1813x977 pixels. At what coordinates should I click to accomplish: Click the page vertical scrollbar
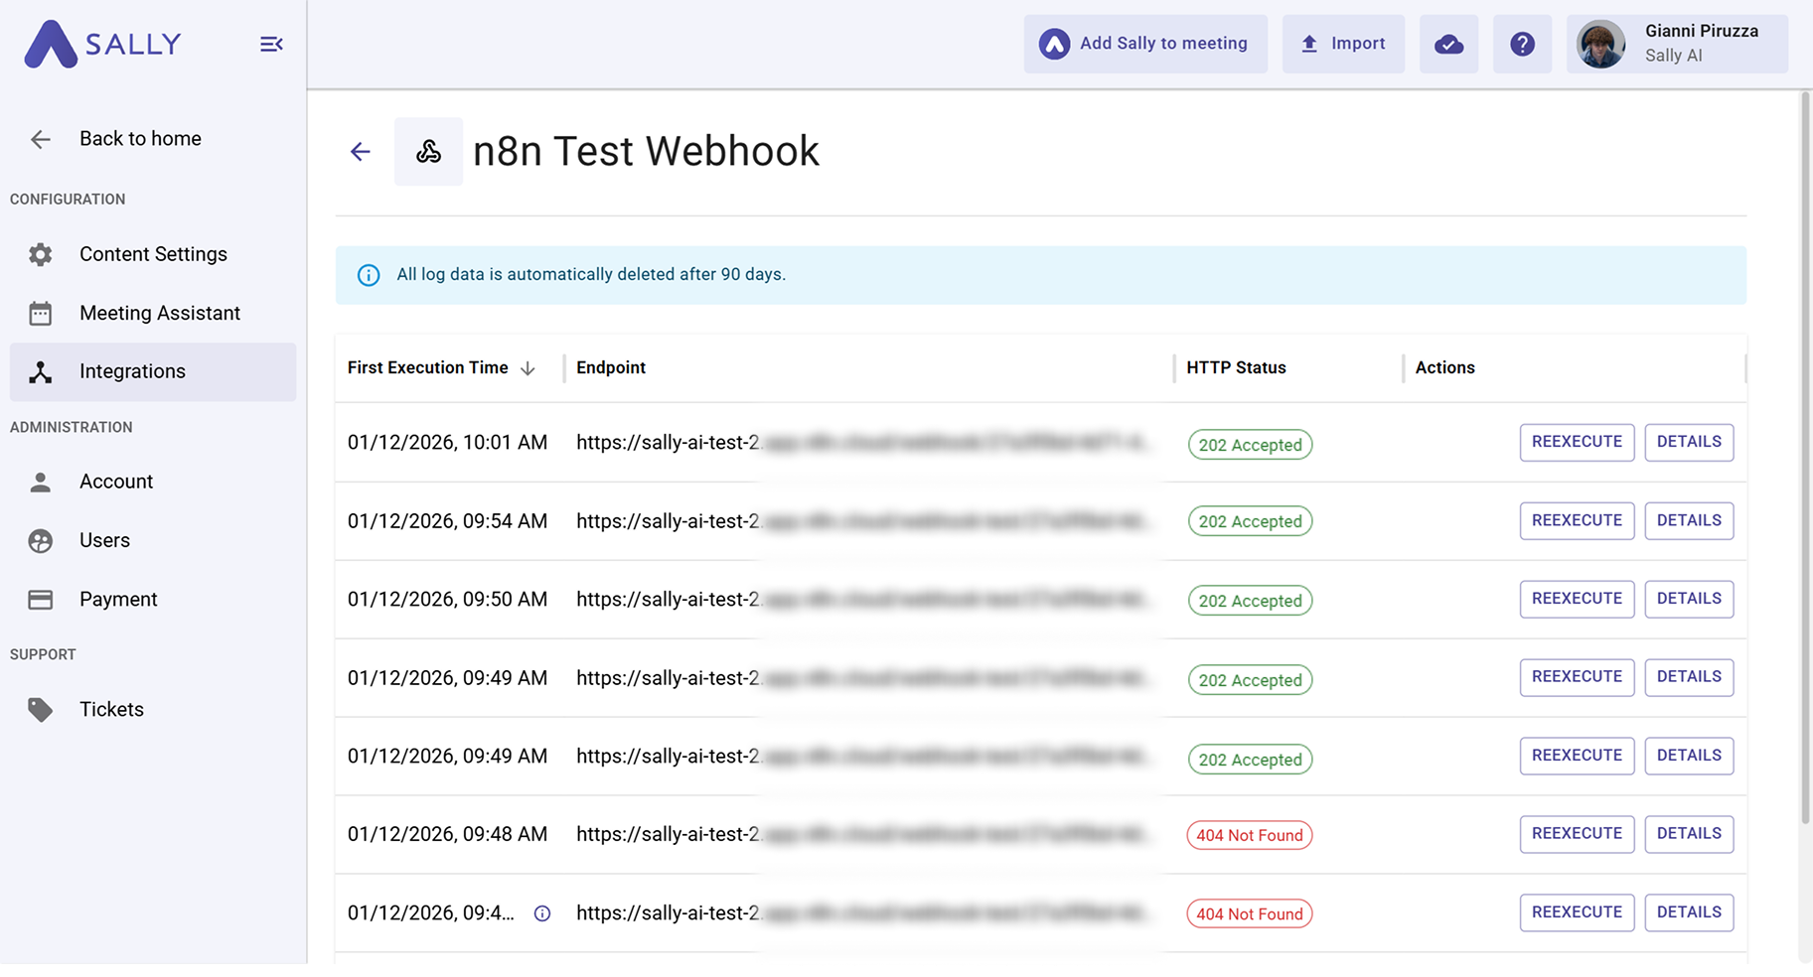point(1805,457)
